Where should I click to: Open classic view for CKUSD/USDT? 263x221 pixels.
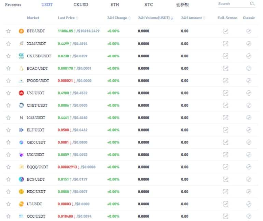click(x=249, y=56)
